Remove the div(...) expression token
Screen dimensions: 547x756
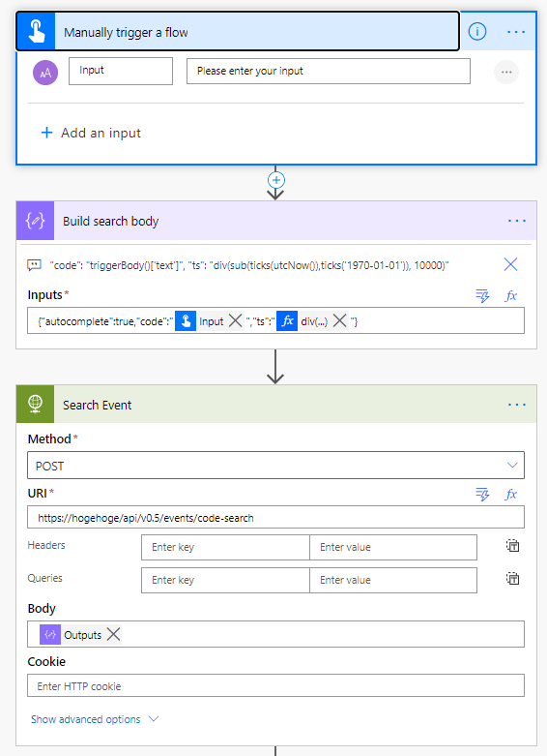[x=339, y=320]
